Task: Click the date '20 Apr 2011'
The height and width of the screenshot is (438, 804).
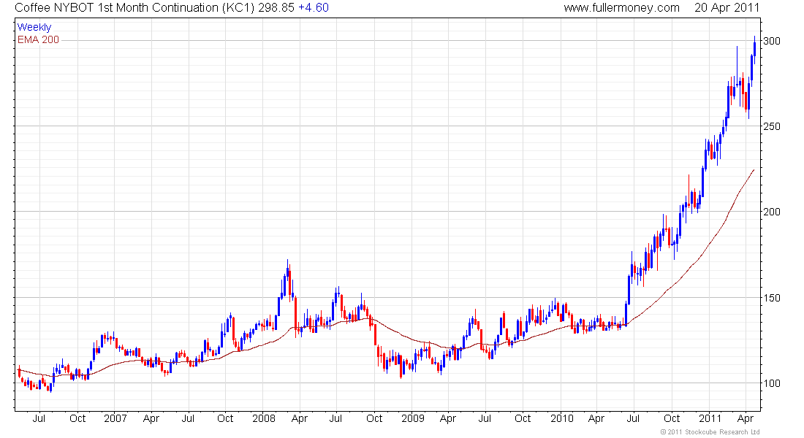Action: 727,8
